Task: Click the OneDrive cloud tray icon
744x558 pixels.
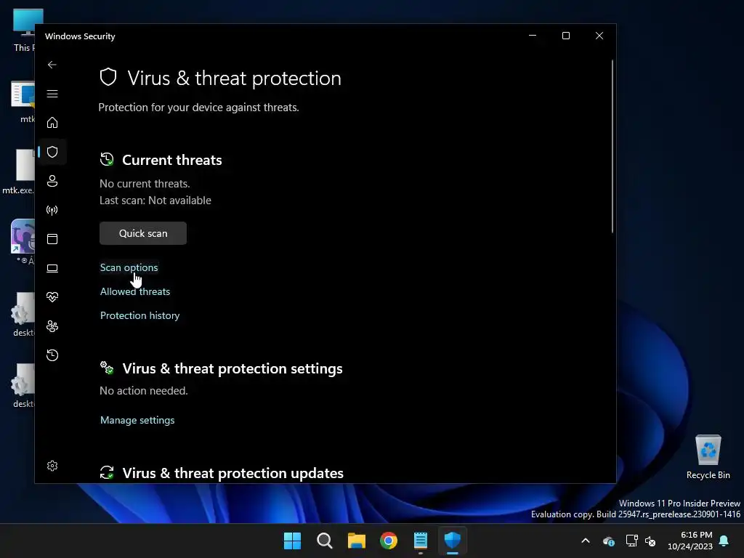Action: (x=609, y=541)
